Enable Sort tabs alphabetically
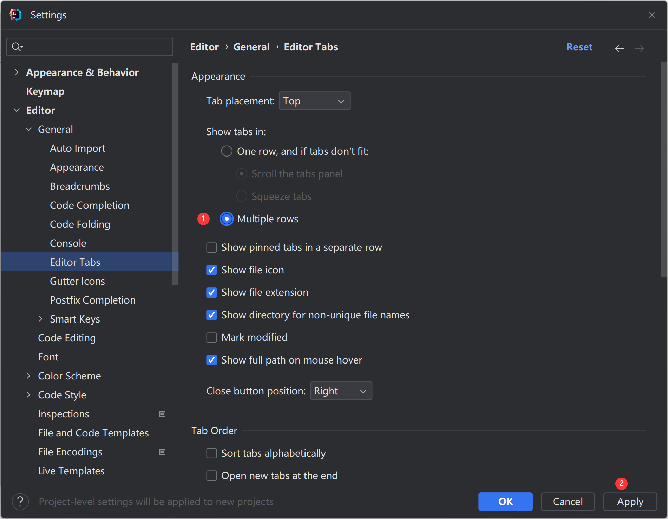Viewport: 668px width, 519px height. 212,453
